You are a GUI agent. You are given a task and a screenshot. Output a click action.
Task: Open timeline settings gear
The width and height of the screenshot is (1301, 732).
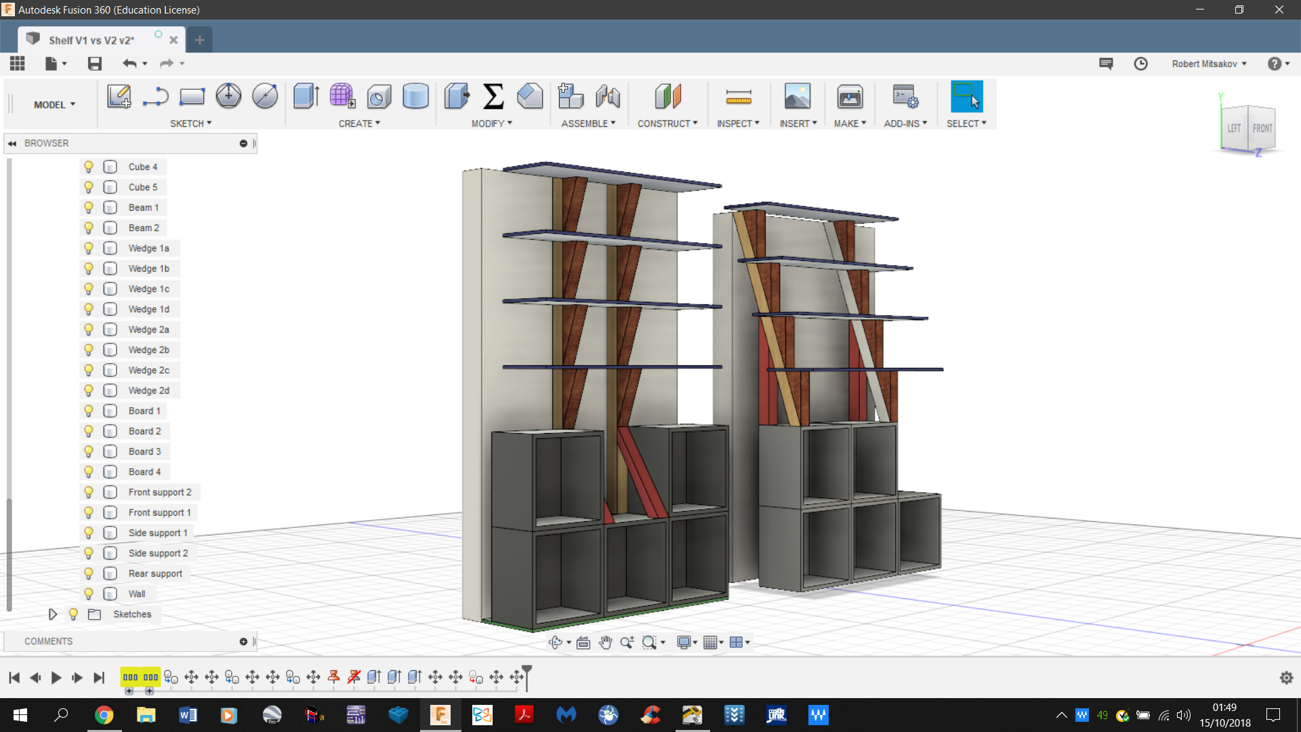1286,678
